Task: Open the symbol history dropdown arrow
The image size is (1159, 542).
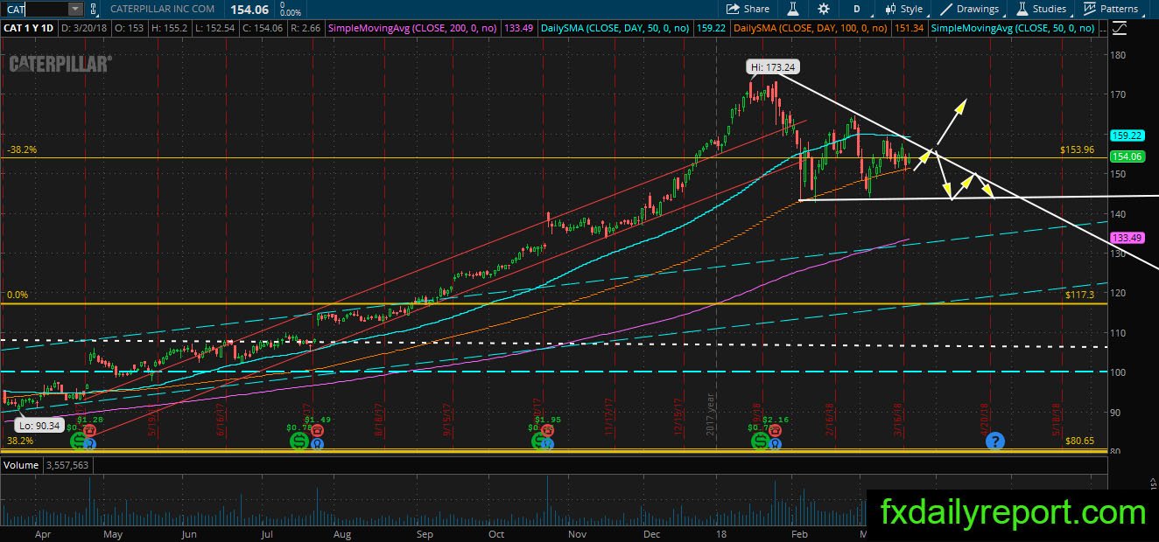Action: [x=75, y=9]
